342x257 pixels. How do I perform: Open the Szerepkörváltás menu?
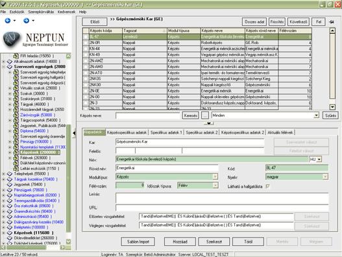point(41,12)
